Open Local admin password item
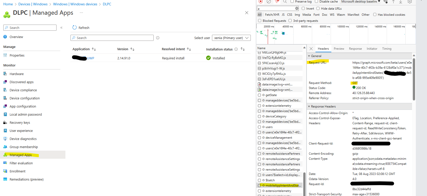This screenshot has height=196, width=427. point(26,114)
